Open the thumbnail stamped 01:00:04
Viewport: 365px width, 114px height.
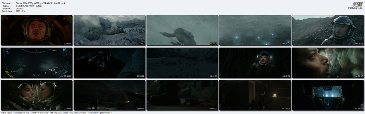point(109,95)
